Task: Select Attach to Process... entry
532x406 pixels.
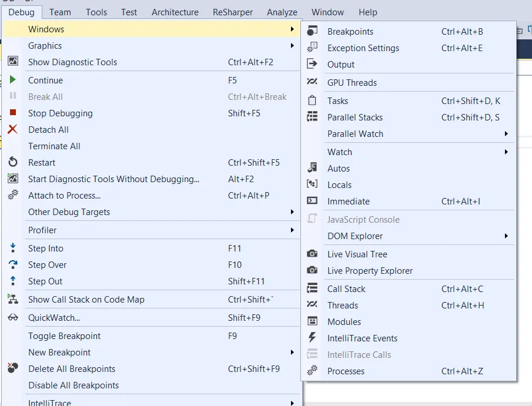Action: [x=65, y=196]
